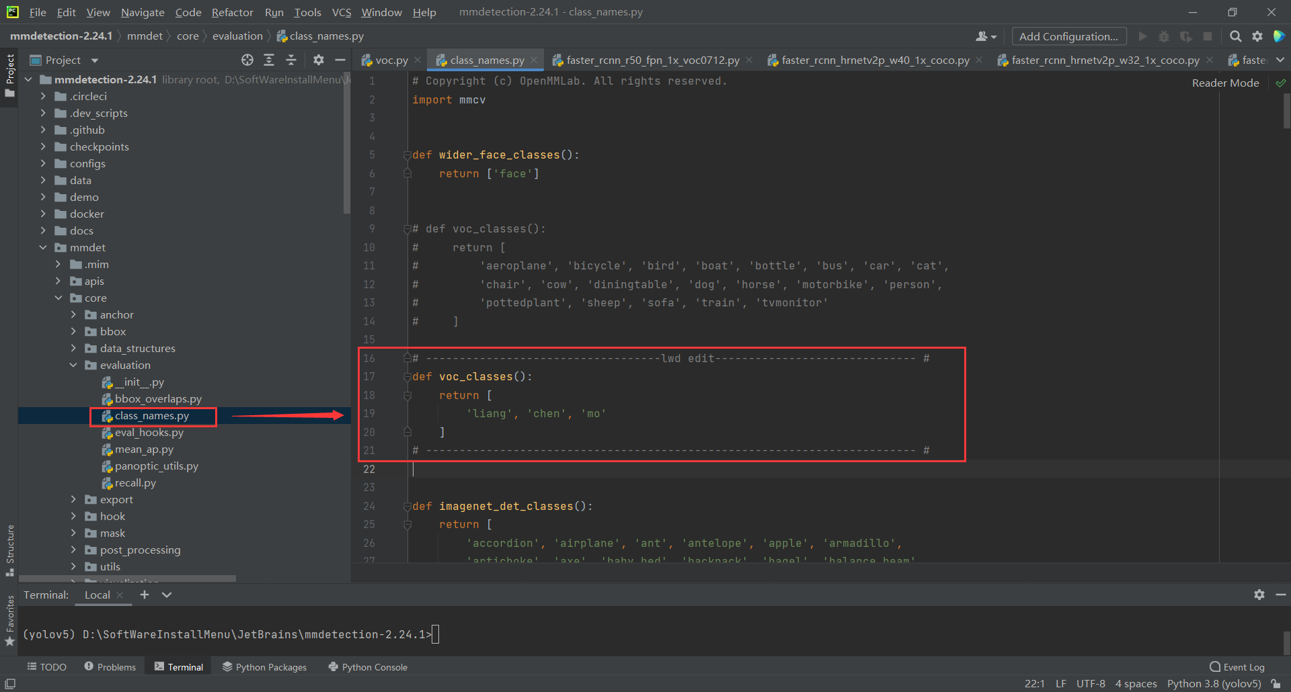Expand the configs folder
Image resolution: width=1291 pixels, height=692 pixels.
(x=42, y=163)
